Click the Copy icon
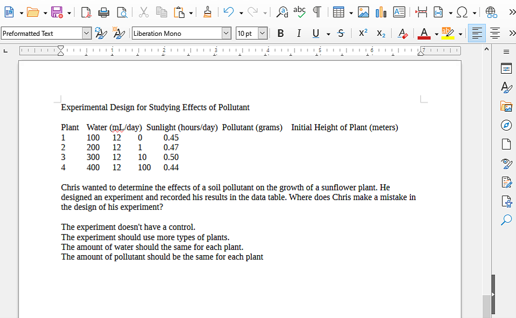 click(x=161, y=12)
